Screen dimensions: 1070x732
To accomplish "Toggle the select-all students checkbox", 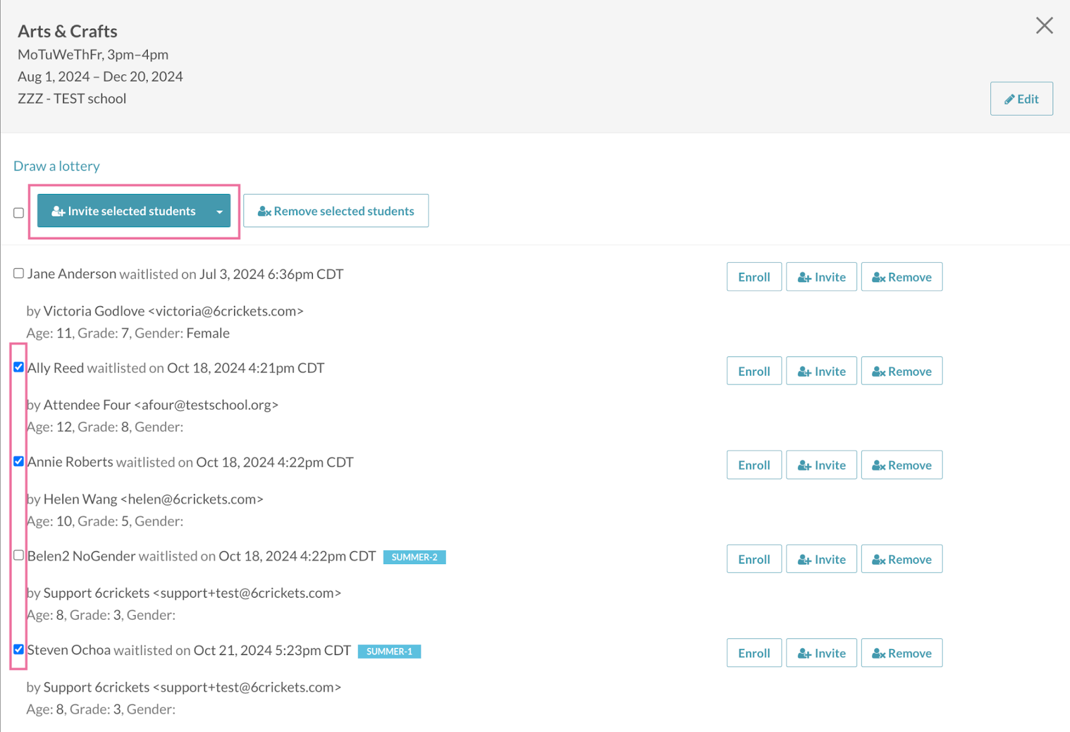I will pyautogui.click(x=19, y=213).
